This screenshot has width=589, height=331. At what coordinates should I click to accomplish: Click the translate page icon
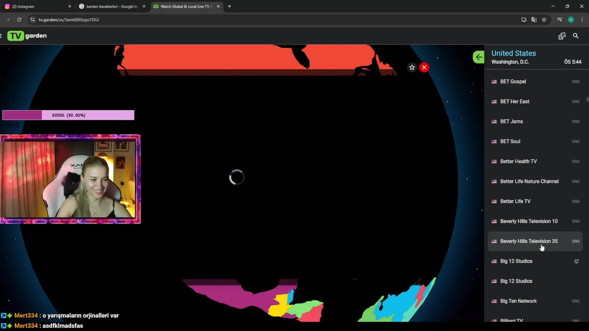pyautogui.click(x=534, y=20)
